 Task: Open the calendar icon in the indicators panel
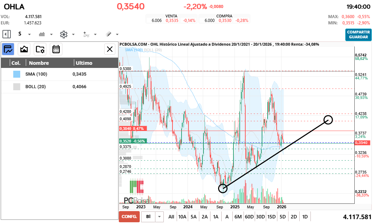(56, 49)
